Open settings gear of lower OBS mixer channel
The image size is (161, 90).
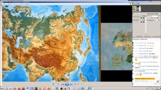(144, 22)
